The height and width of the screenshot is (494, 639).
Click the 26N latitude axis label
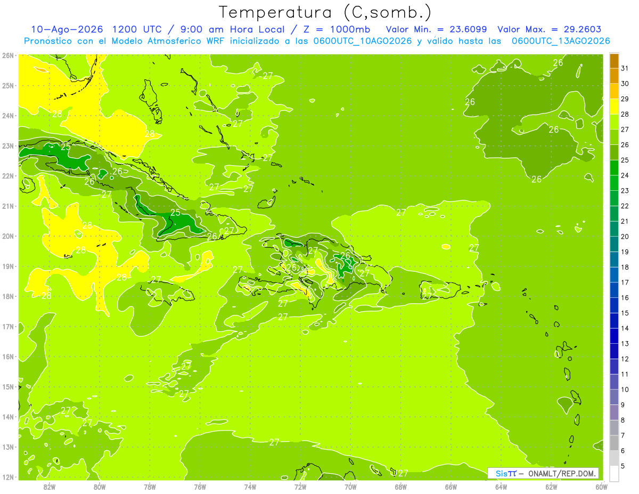(7, 55)
